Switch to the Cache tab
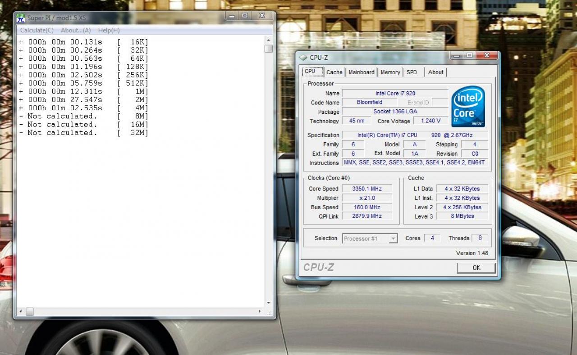577x355 pixels. point(334,72)
